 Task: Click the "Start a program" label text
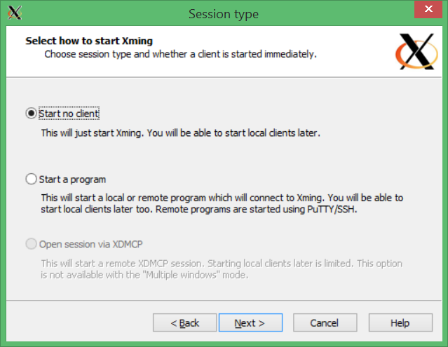(x=72, y=179)
